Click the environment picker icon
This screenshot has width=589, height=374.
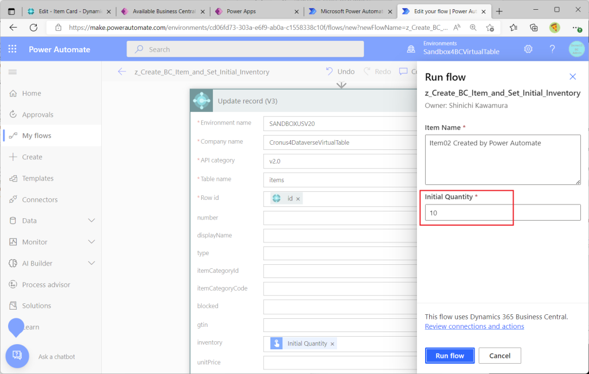pos(411,49)
